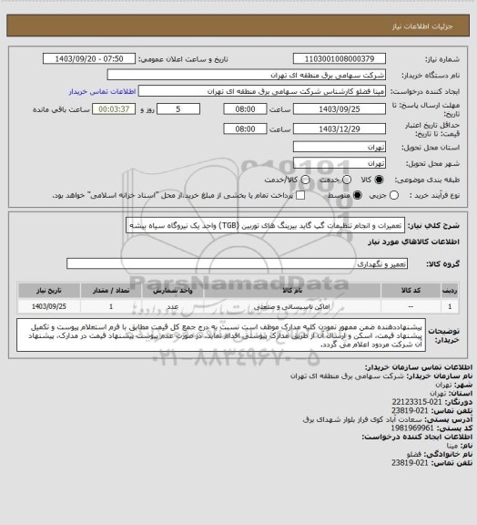The height and width of the screenshot is (525, 477).
Task: Click the delivery city field تهران
Action: (x=340, y=163)
